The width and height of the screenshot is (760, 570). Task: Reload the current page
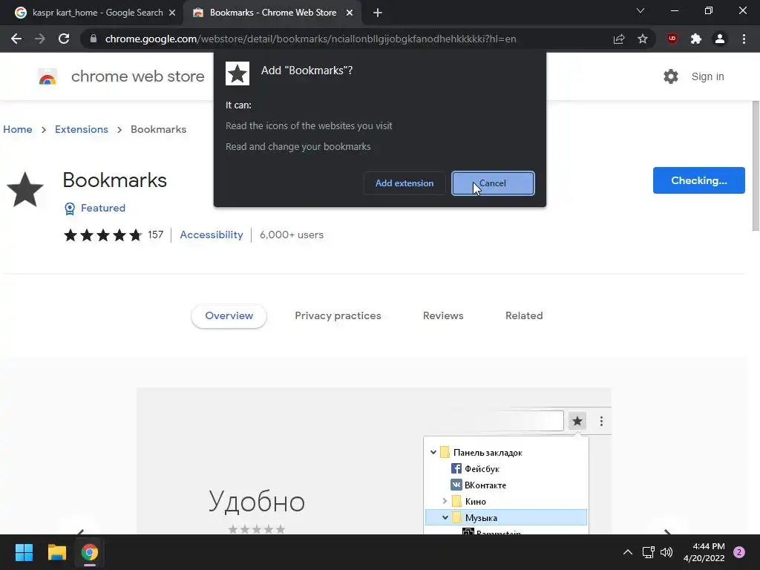click(64, 39)
